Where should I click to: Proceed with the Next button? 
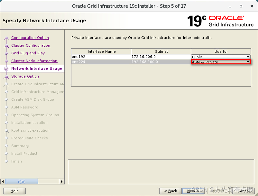tap(193, 191)
